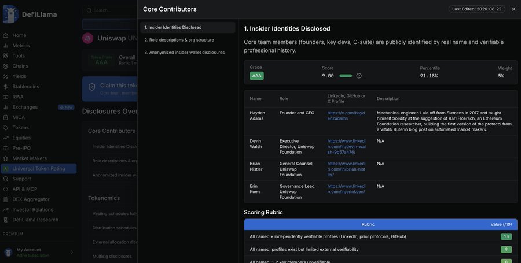Open the Exchanges sidebar icon
This screenshot has width=521, height=263.
point(6,107)
